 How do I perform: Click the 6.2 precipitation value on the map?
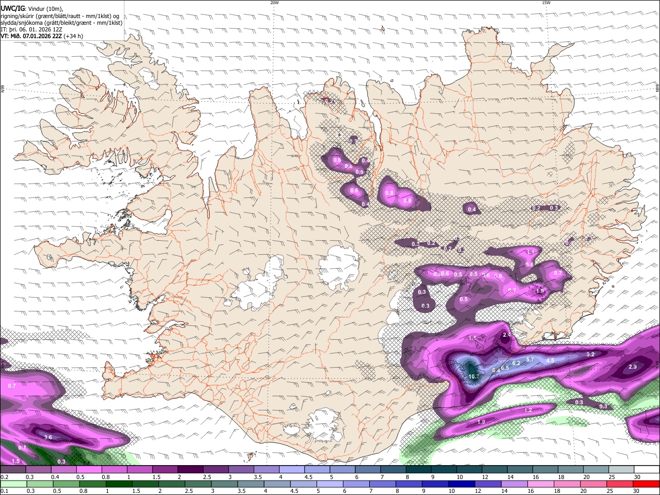516,363
